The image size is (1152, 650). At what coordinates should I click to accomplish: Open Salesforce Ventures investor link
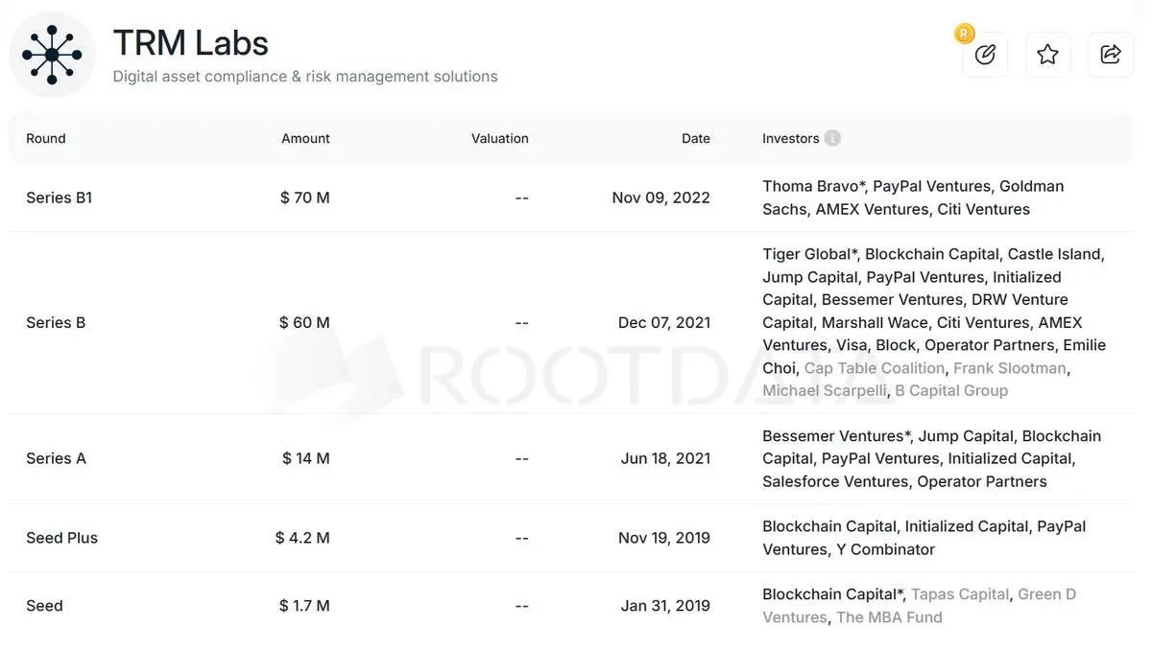point(835,481)
